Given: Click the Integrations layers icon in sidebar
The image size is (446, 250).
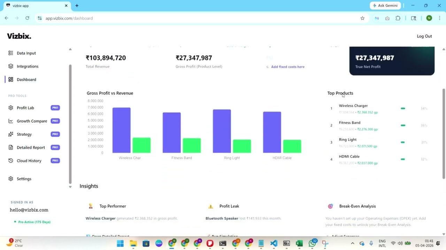Looking at the screenshot, I should (11, 66).
